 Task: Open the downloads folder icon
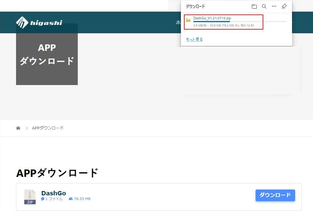click(254, 6)
